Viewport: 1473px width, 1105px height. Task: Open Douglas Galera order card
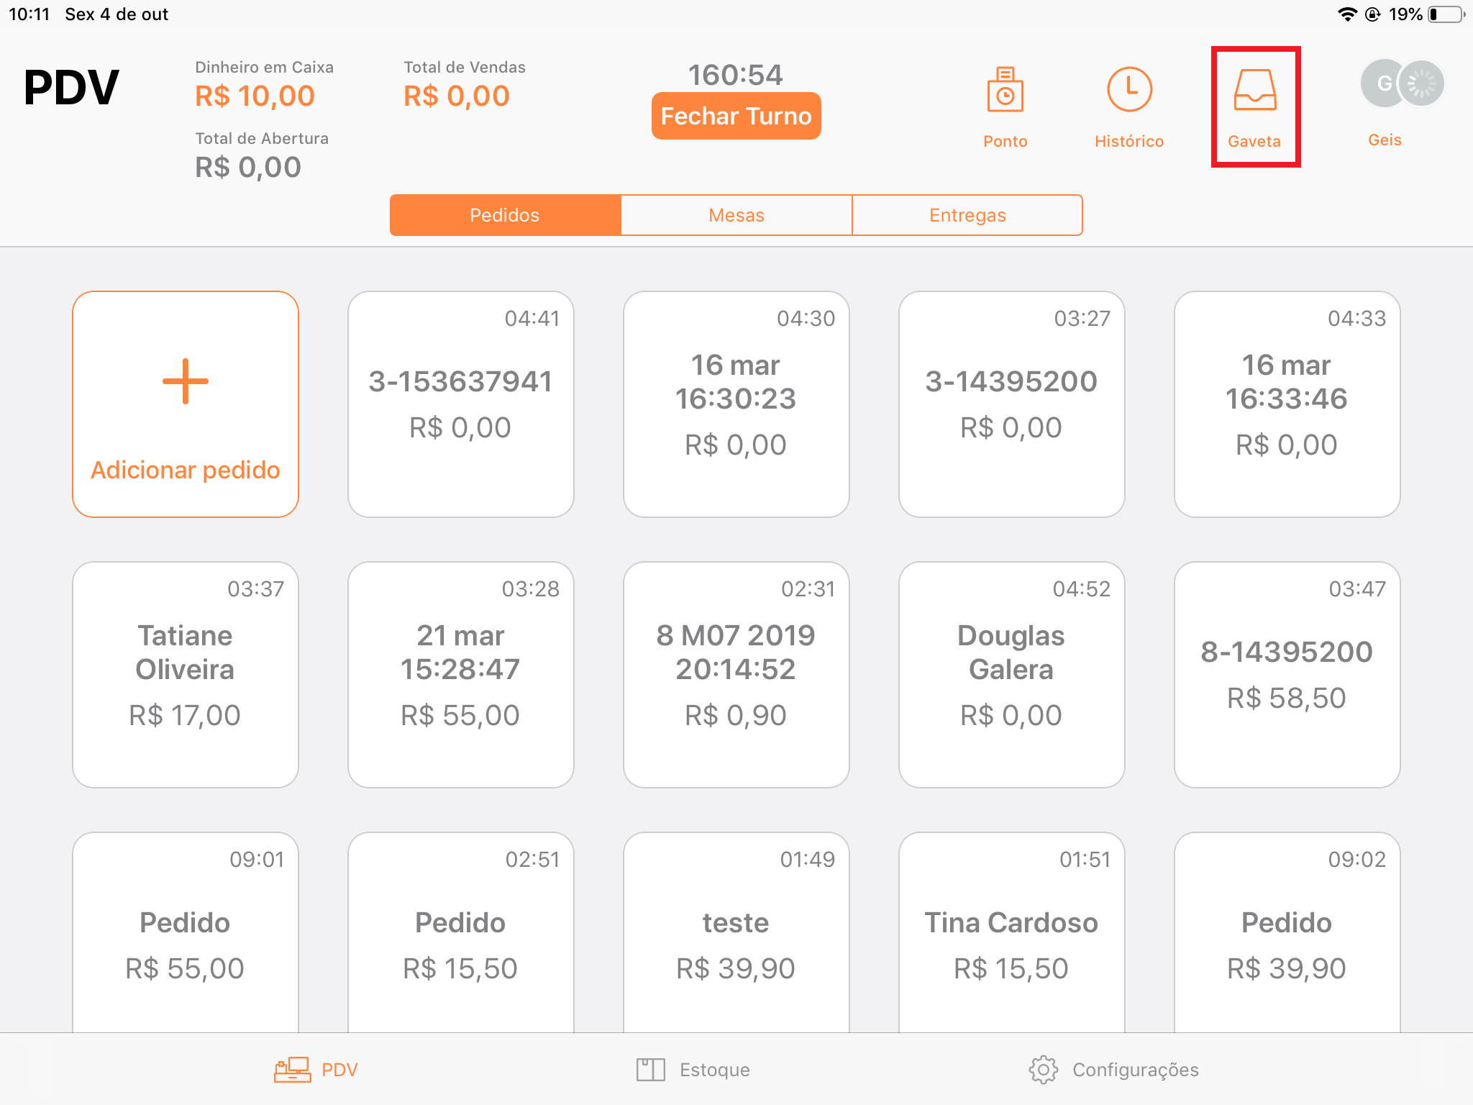coord(1012,675)
